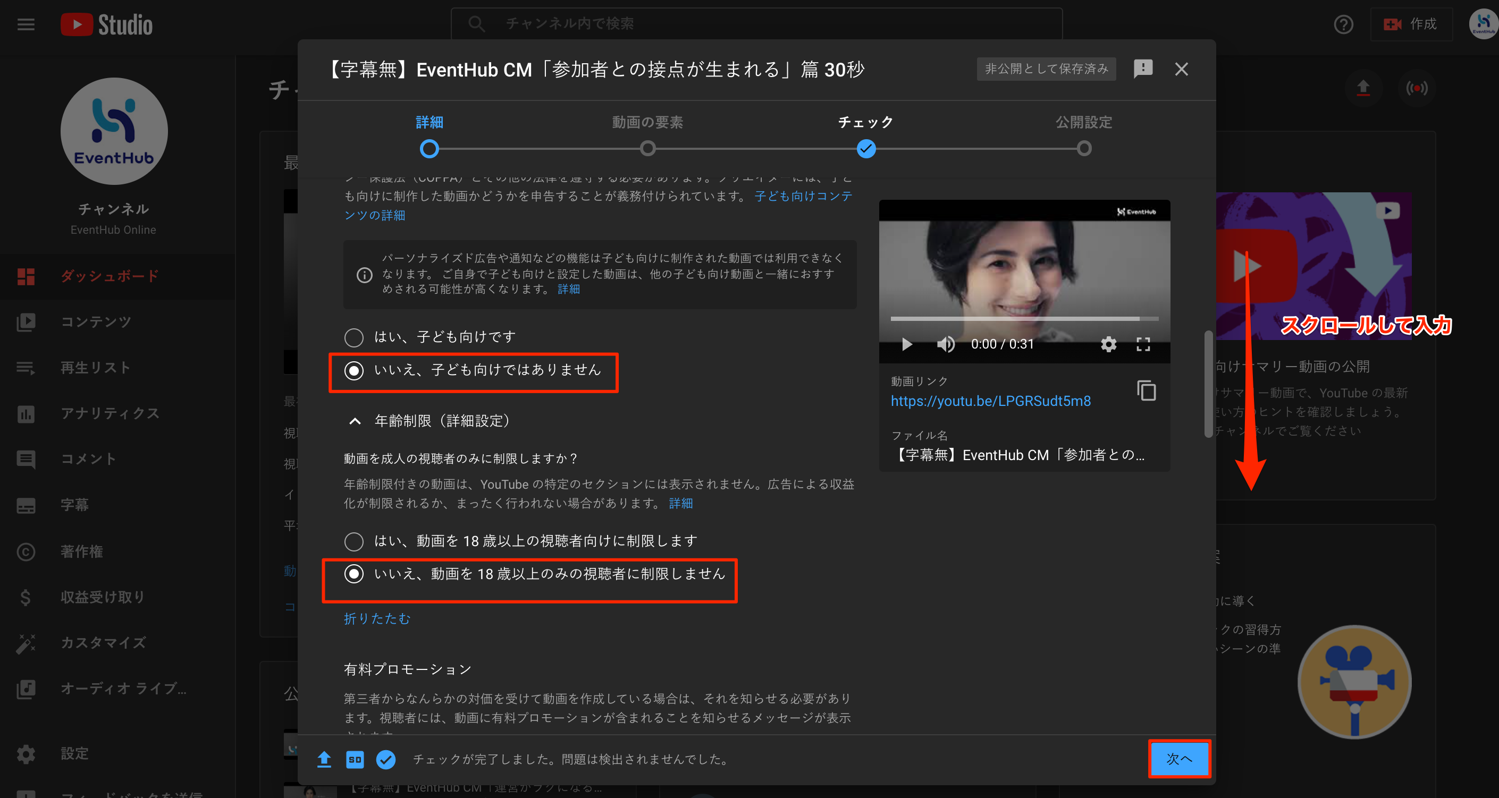Click the video preview progress bar

tap(1024, 319)
